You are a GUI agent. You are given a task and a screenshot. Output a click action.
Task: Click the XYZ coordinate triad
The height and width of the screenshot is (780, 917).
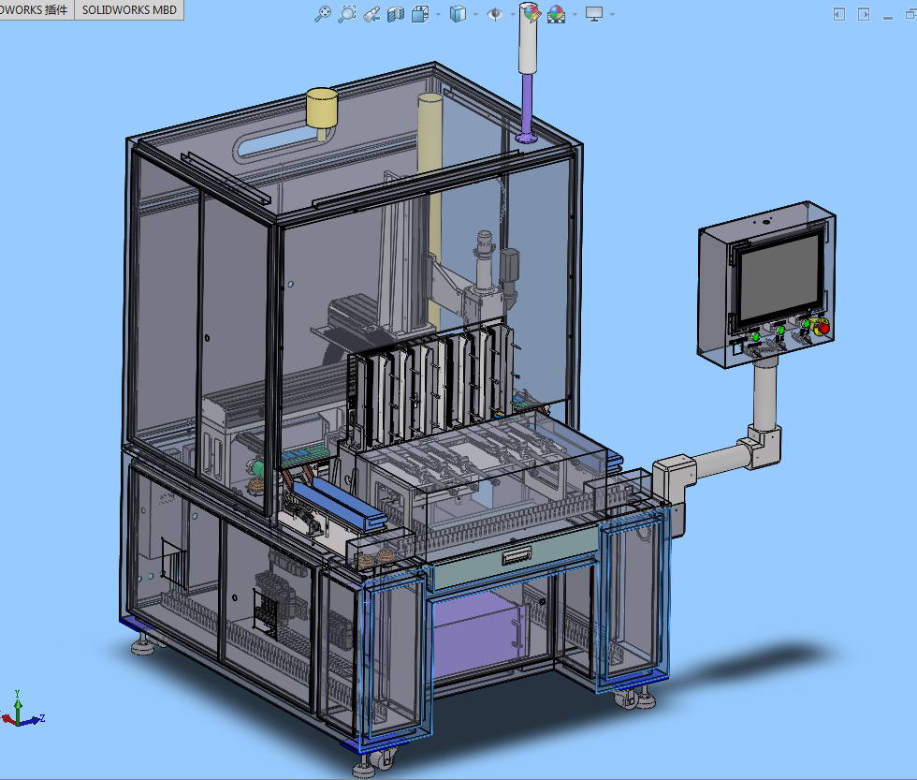22,711
